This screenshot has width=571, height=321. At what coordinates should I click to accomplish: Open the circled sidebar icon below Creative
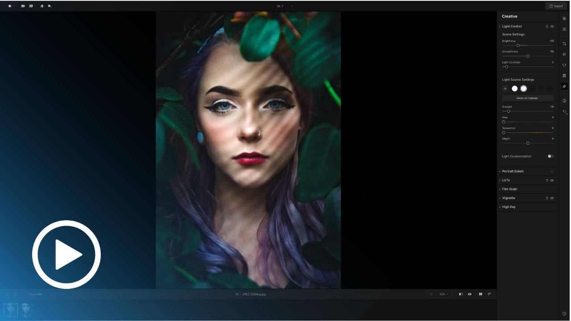564,101
